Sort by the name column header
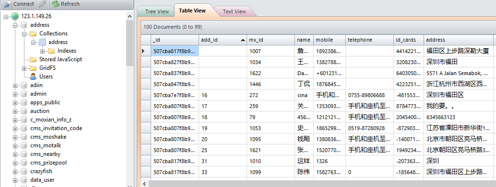 click(x=304, y=40)
